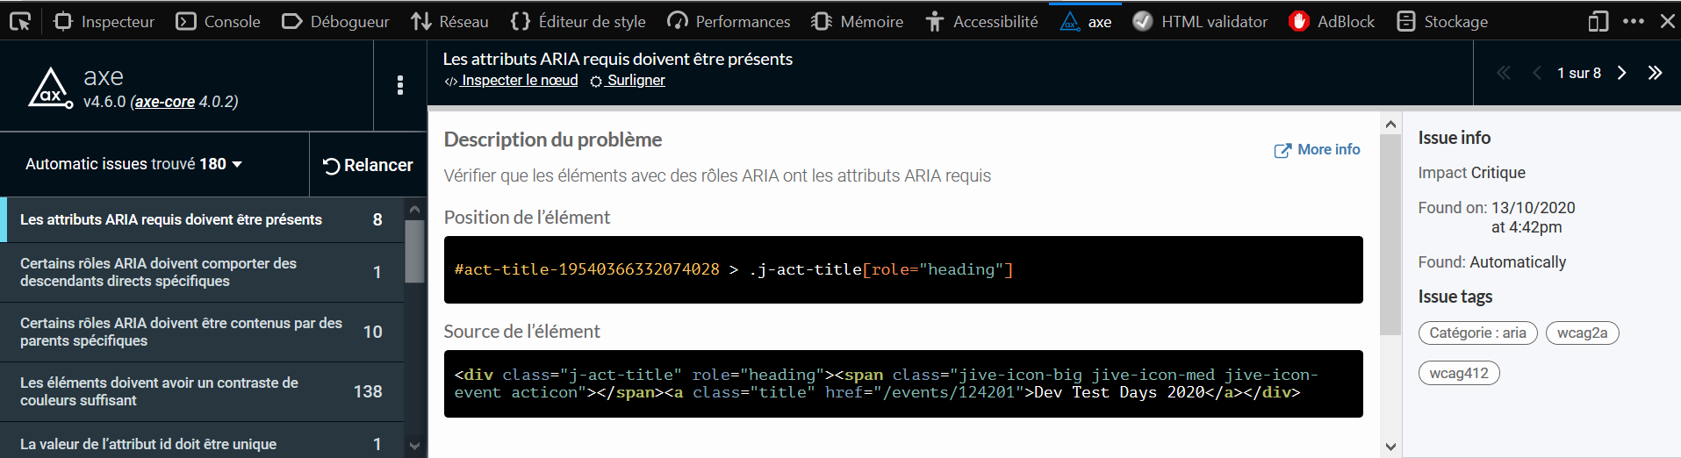The height and width of the screenshot is (458, 1681).
Task: Click the axe vertical ellipsis menu
Action: 400,85
